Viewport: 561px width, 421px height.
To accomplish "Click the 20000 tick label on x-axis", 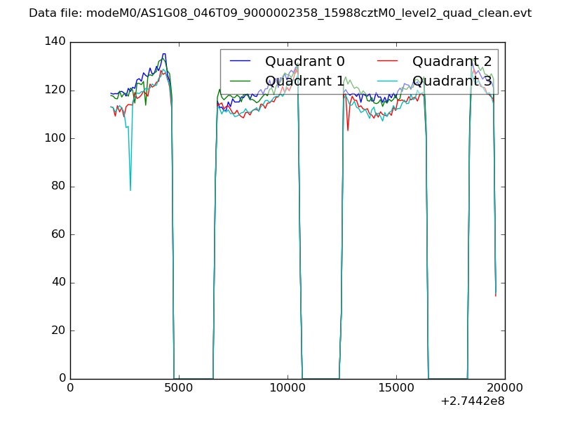I will 505,388.
